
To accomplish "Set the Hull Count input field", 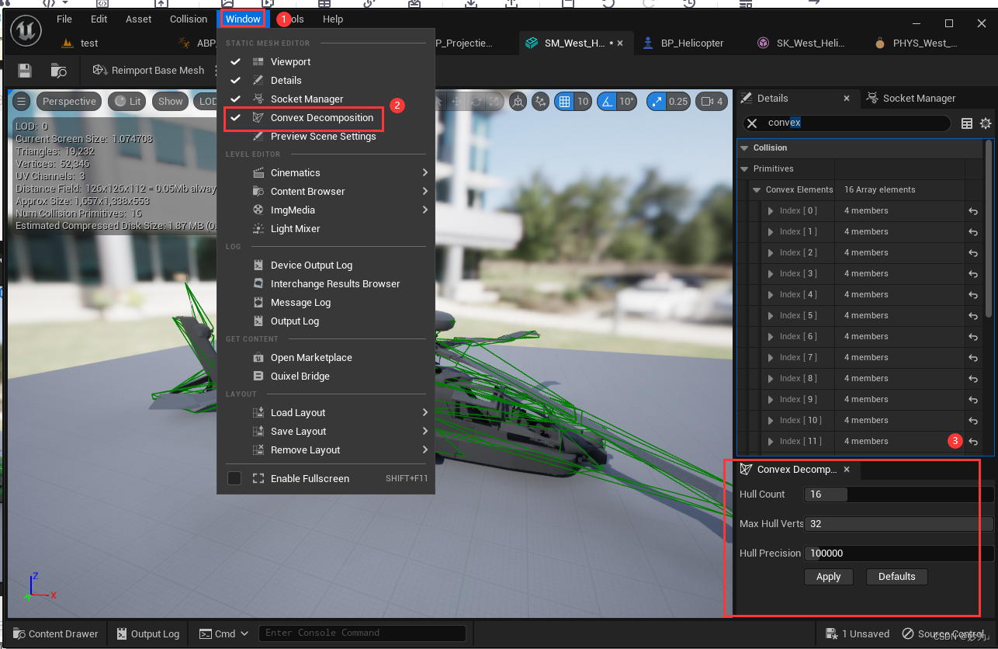I will (x=825, y=495).
